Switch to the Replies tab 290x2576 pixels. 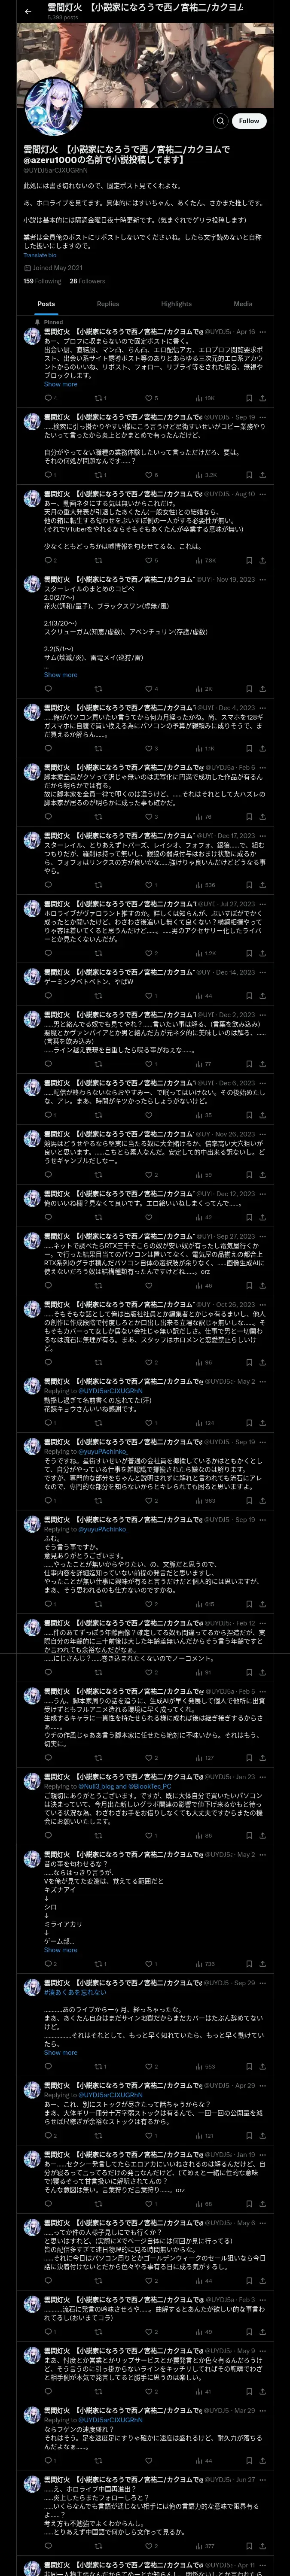(108, 304)
